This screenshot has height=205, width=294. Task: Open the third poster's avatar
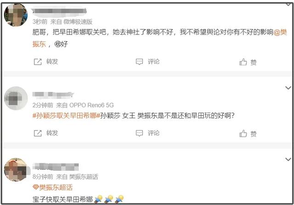pyautogui.click(x=16, y=170)
